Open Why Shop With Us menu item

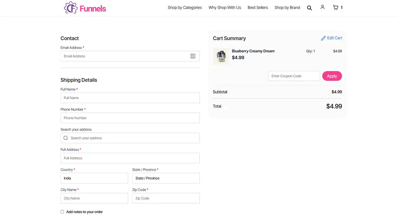point(225,8)
